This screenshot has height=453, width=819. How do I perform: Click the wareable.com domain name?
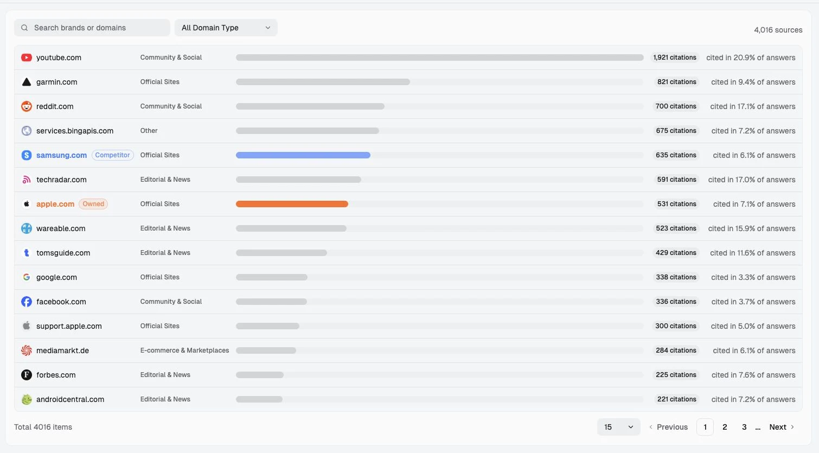click(61, 228)
